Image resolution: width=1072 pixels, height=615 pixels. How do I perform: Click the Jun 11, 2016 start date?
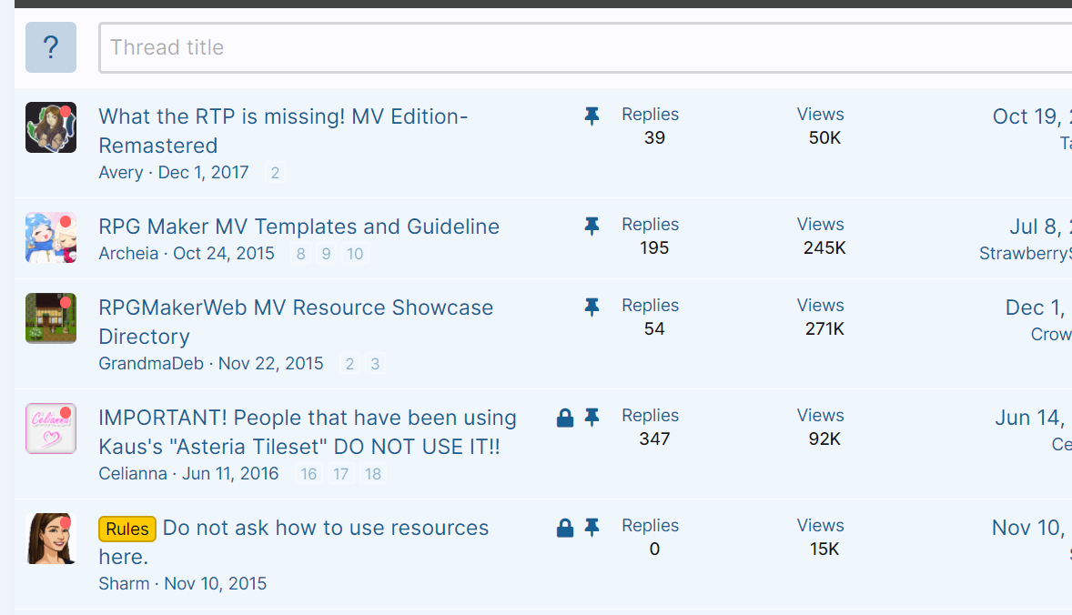tap(230, 474)
